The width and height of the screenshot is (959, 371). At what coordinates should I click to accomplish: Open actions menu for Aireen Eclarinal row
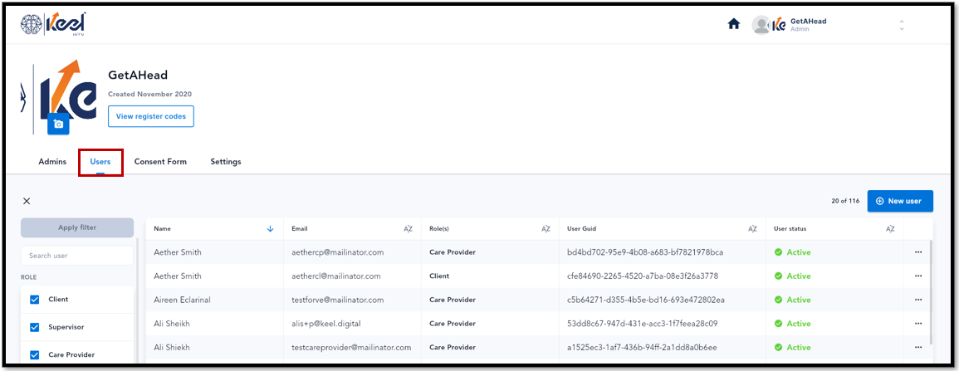pos(918,300)
